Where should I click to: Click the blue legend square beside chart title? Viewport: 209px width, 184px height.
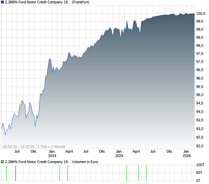[x=2, y=2]
